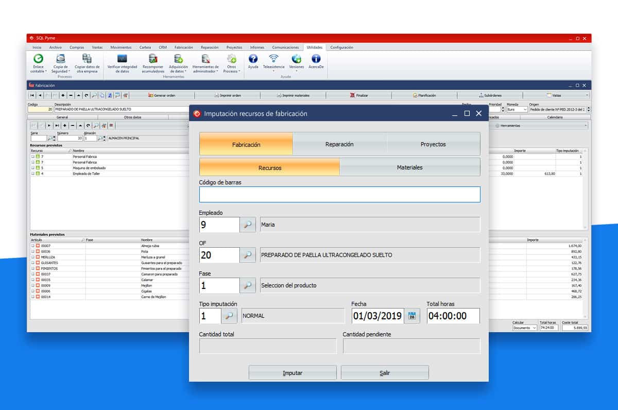Open Copia de Seguridad backup tool
Image resolution: width=618 pixels, height=410 pixels.
click(61, 59)
